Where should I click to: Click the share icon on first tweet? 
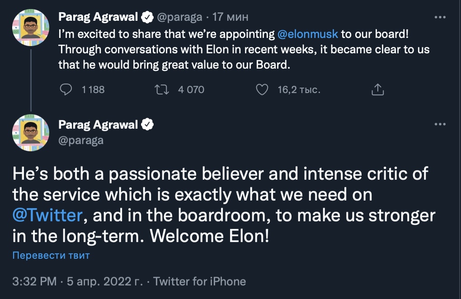coord(377,90)
